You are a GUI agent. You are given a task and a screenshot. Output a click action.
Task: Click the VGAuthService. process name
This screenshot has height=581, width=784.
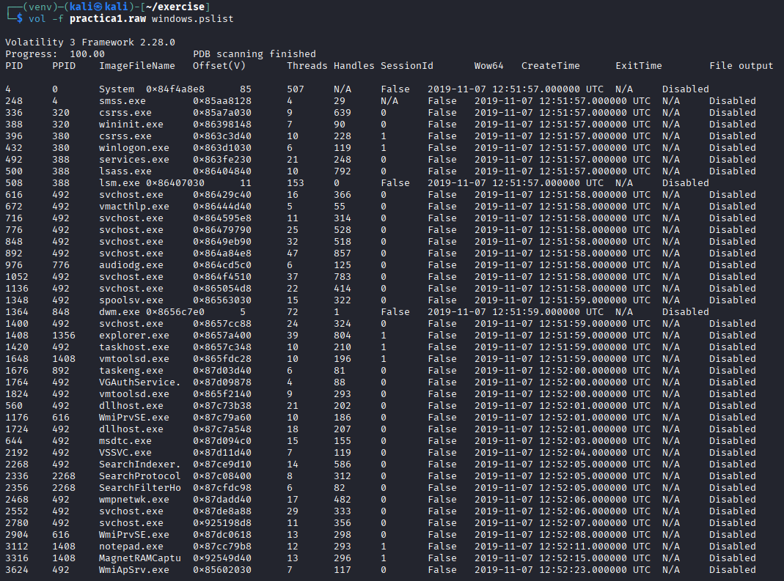(x=140, y=382)
